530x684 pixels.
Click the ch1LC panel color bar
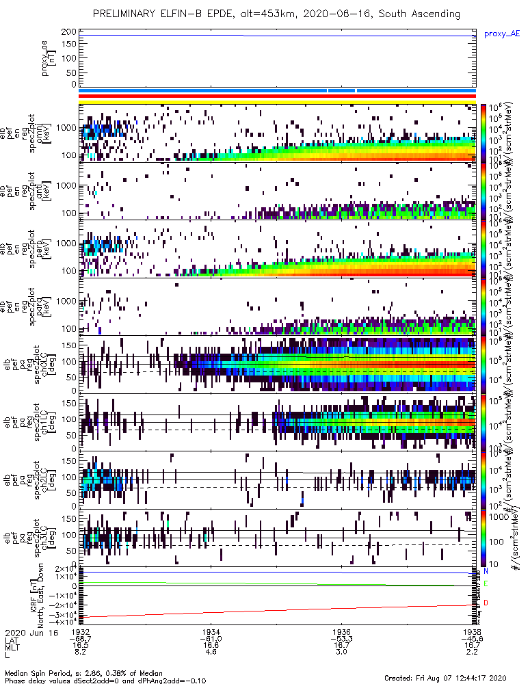(x=483, y=422)
